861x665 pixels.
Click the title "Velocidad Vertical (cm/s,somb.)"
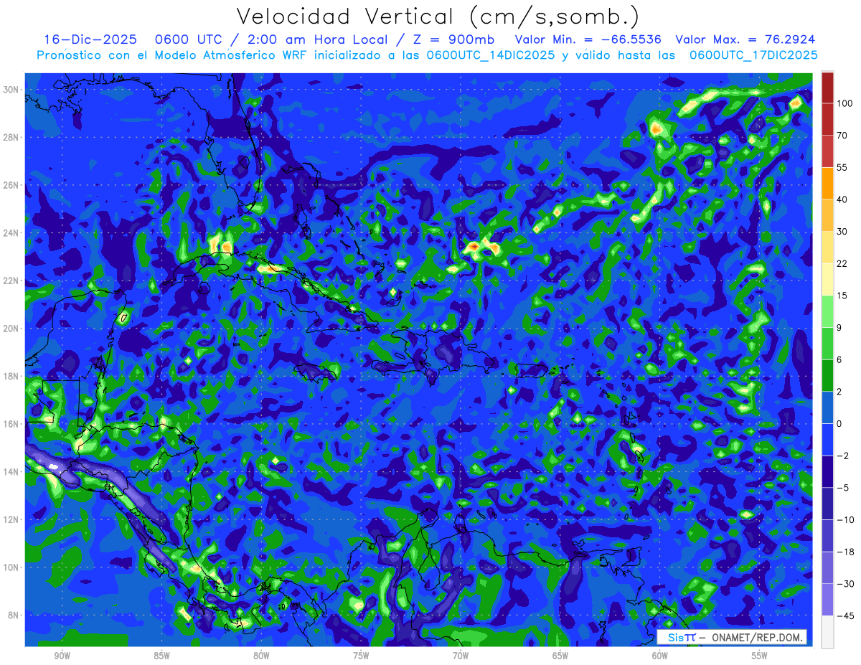(438, 16)
